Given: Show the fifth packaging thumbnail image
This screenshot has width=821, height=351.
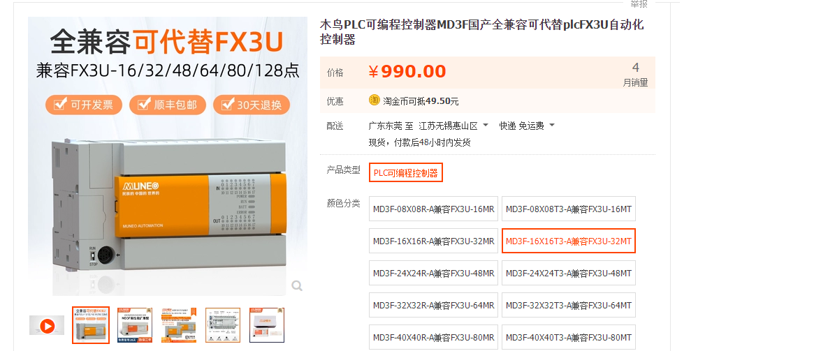Looking at the screenshot, I should 266,325.
